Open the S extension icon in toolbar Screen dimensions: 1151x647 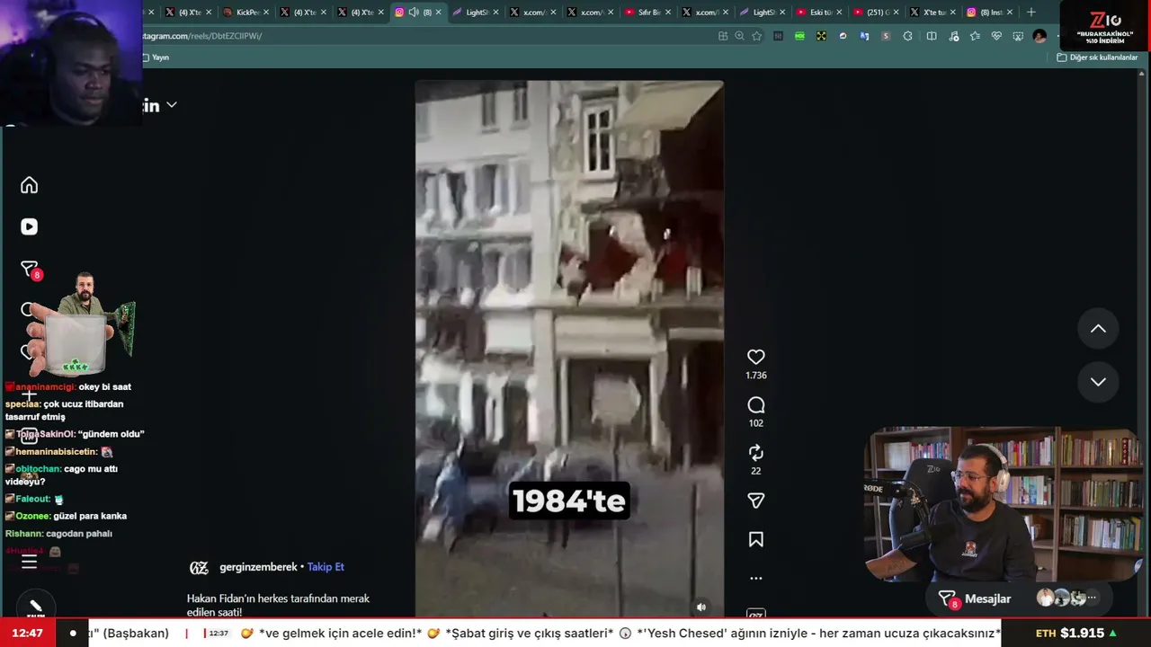tap(886, 36)
